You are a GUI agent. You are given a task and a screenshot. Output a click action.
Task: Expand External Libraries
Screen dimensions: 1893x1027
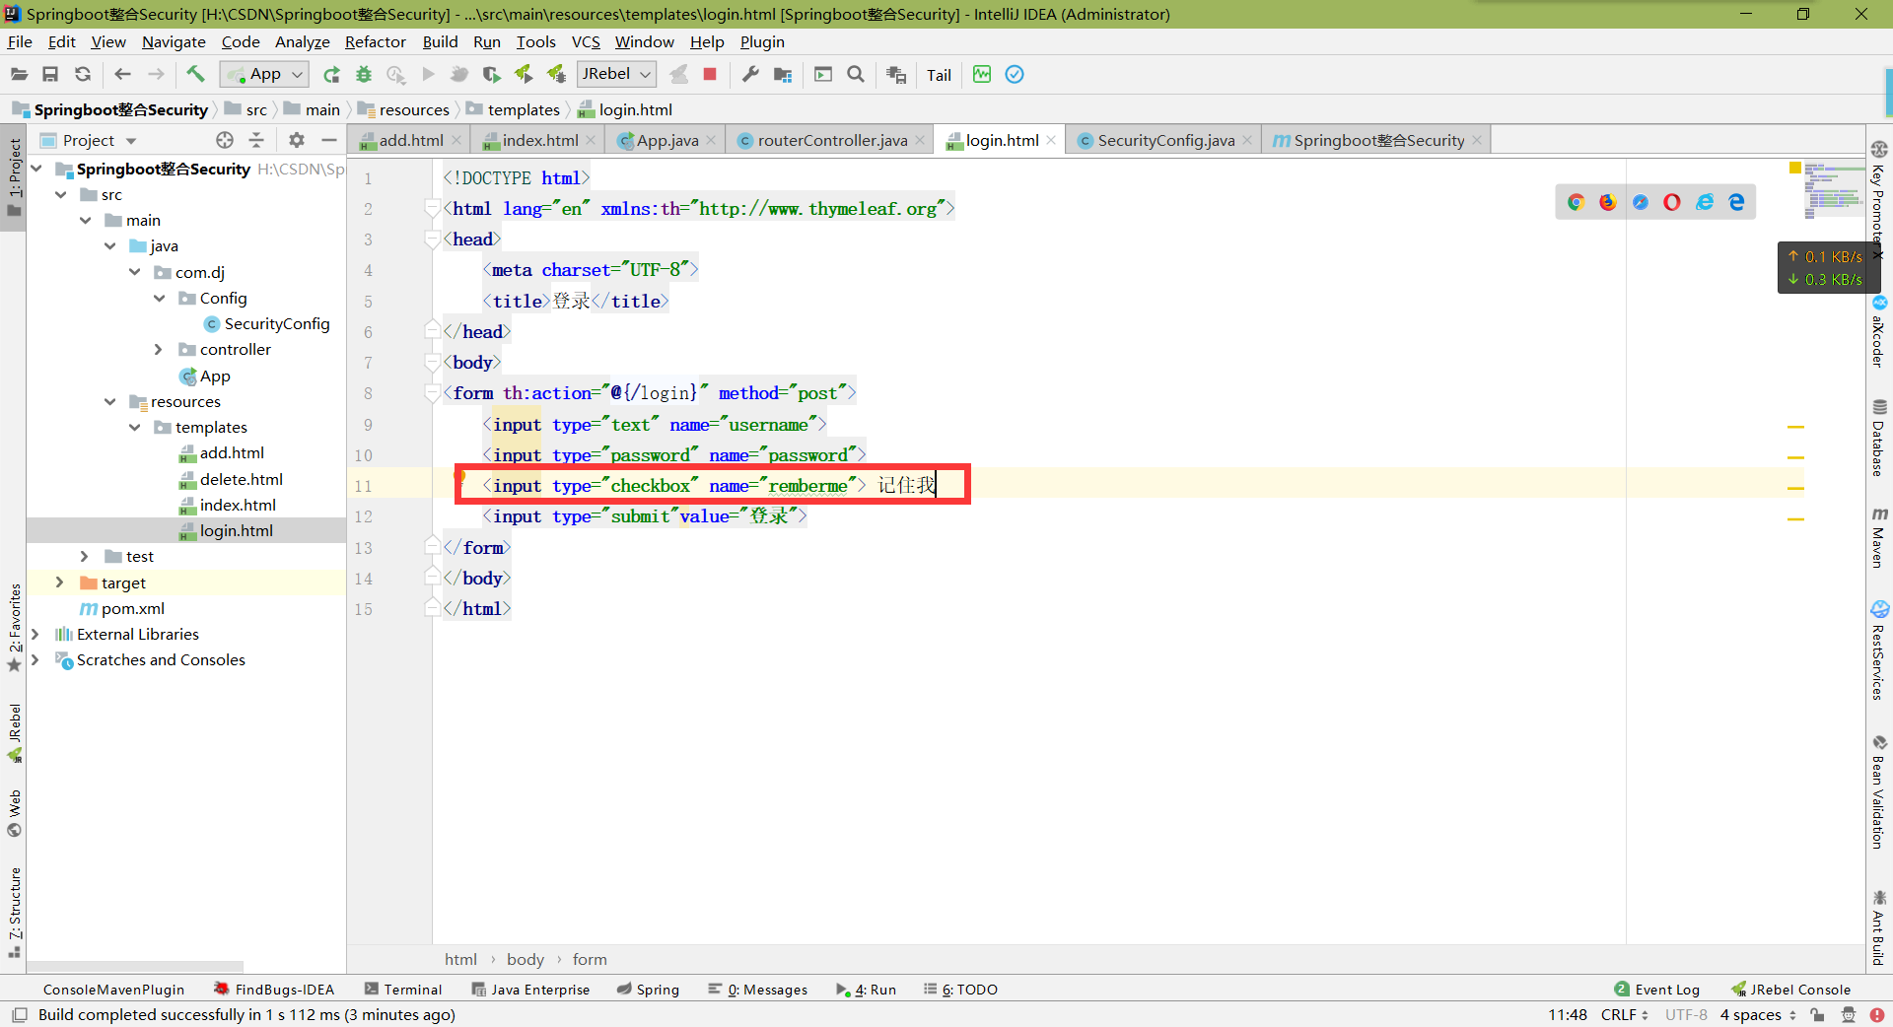[x=35, y=634]
